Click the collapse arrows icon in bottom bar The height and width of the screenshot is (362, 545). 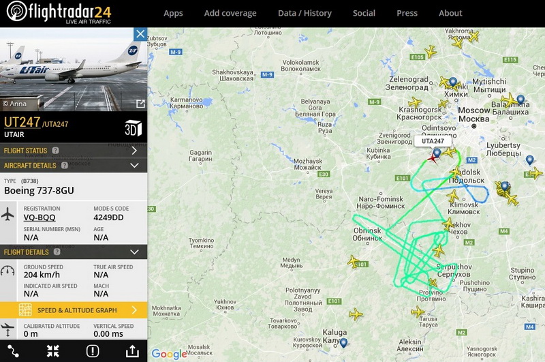pyautogui.click(x=53, y=351)
